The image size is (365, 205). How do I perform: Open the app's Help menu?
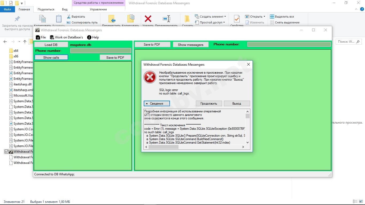pyautogui.click(x=93, y=37)
